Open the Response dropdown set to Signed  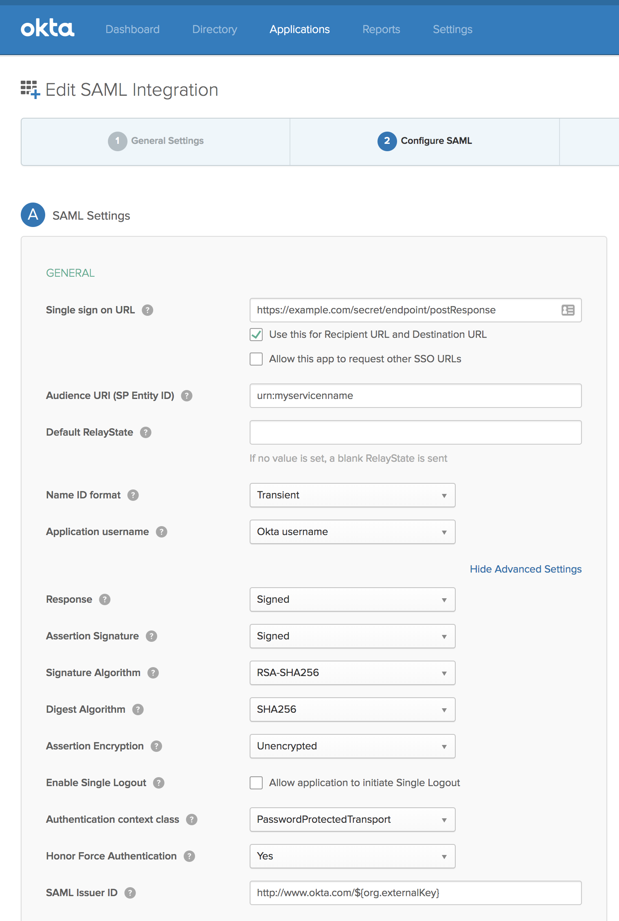(352, 599)
